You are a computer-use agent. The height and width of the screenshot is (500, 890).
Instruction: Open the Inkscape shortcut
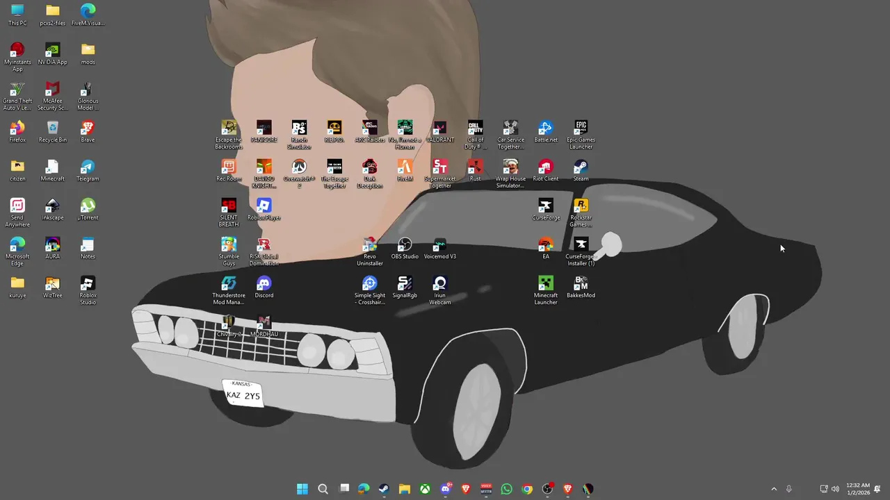coord(53,209)
